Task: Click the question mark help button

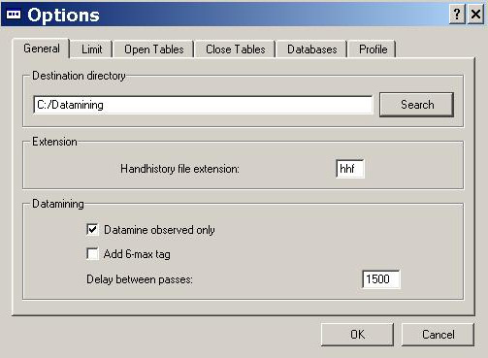Action: click(x=457, y=15)
